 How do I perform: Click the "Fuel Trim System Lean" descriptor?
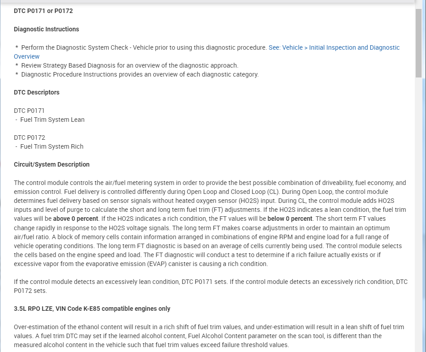pos(52,120)
